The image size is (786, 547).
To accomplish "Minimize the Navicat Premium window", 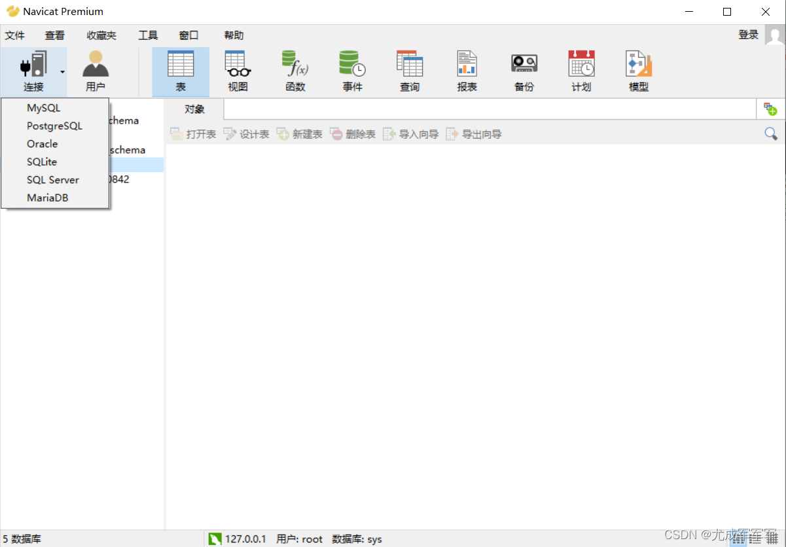I will pyautogui.click(x=688, y=12).
